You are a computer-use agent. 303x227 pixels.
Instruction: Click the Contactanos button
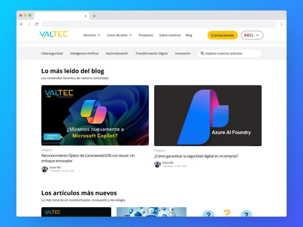(x=223, y=35)
